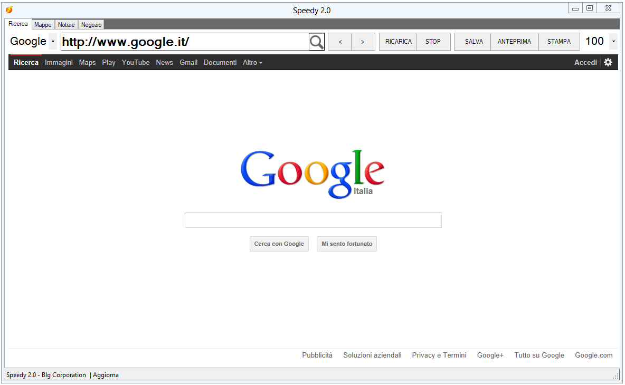The height and width of the screenshot is (385, 625).
Task: Switch to the Notizie tab
Action: [66, 25]
